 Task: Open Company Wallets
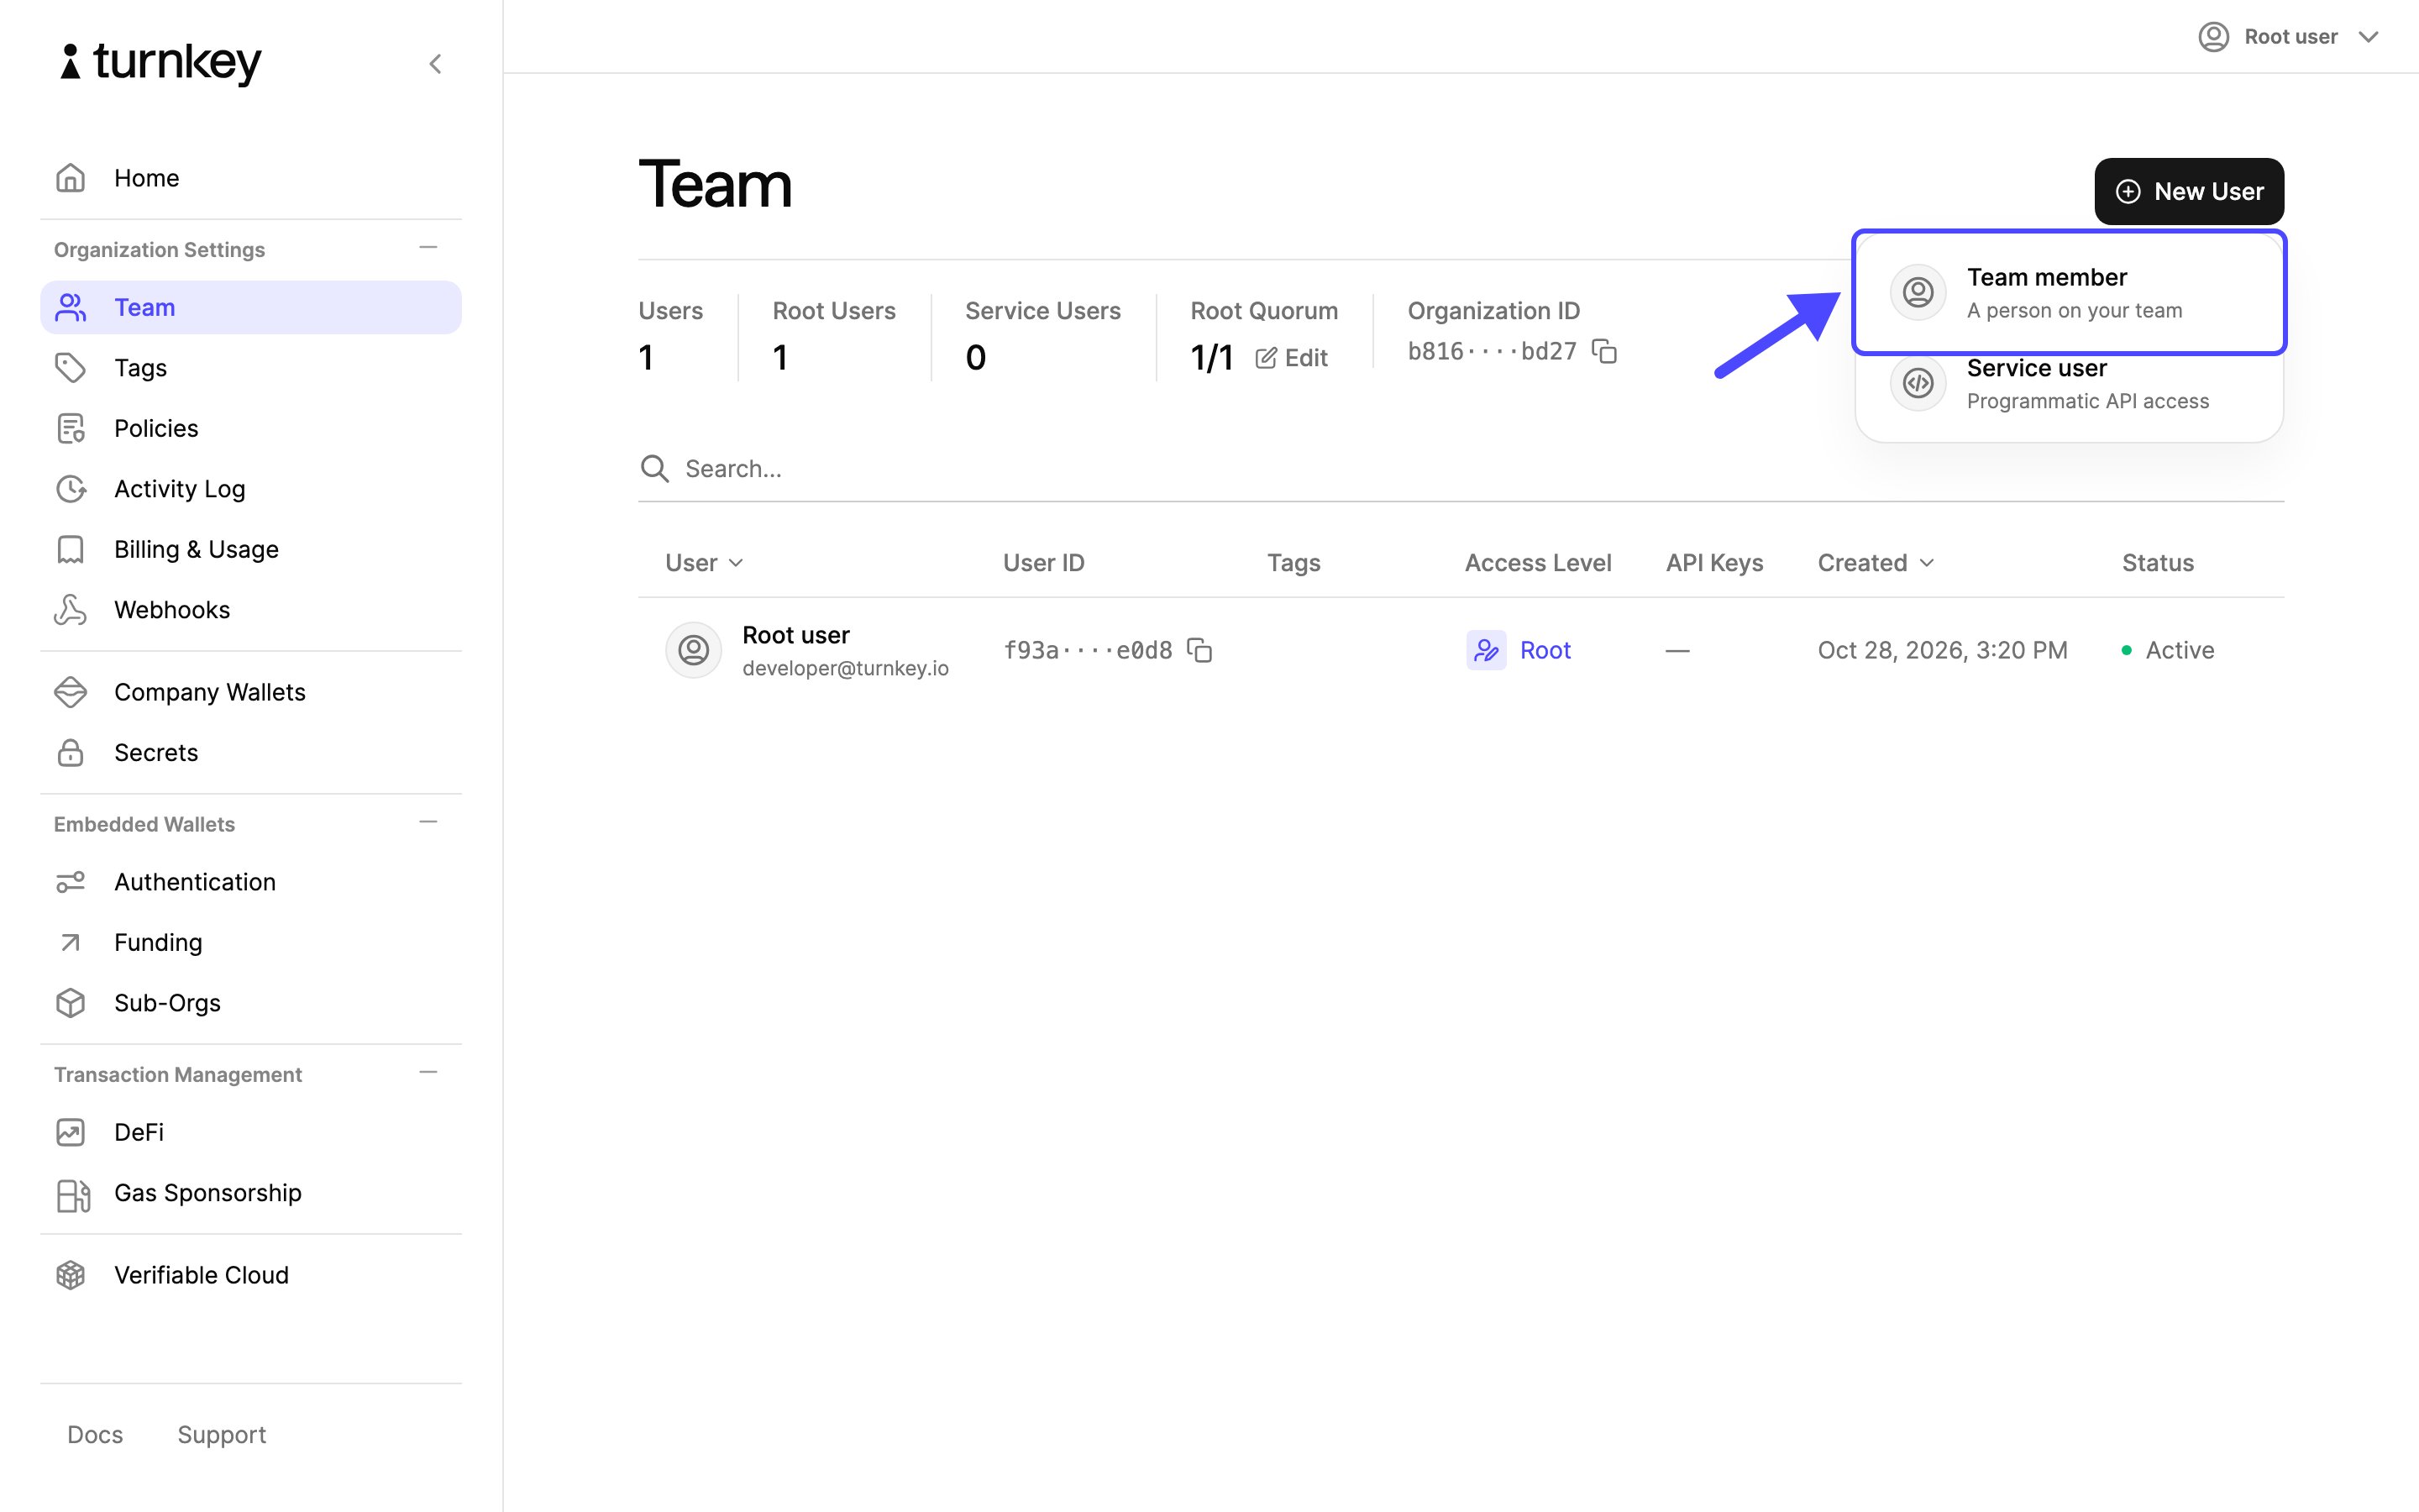tap(251, 692)
